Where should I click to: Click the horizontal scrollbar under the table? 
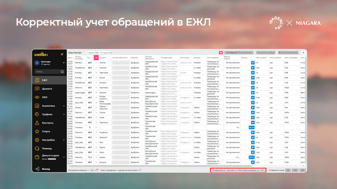tap(160, 166)
